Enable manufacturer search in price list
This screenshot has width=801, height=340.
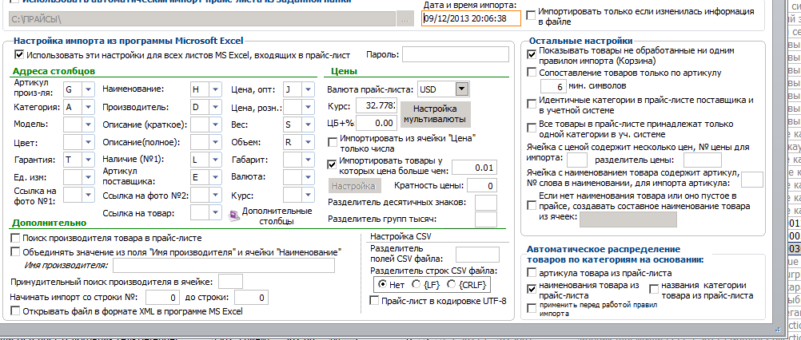pos(15,238)
